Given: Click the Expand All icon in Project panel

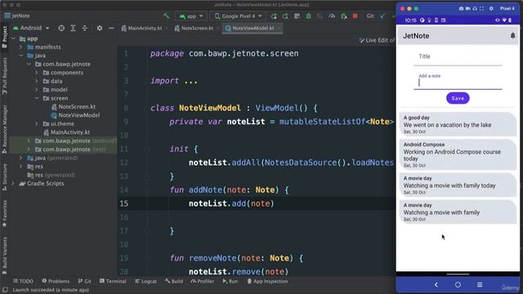Looking at the screenshot, I should [73, 29].
